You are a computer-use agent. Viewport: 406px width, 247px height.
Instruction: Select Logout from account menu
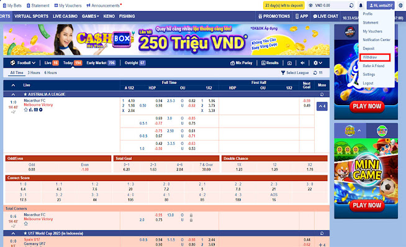click(368, 83)
